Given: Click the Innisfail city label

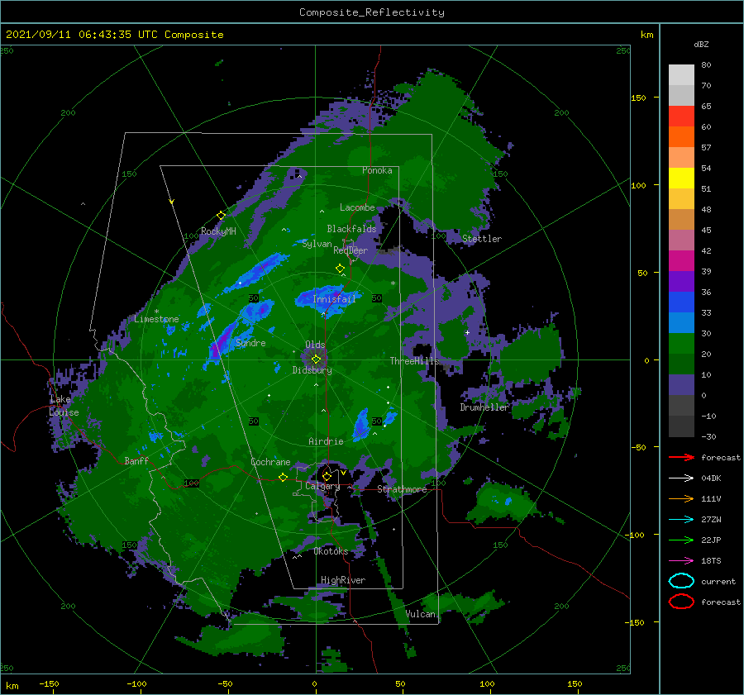Looking at the screenshot, I should pos(334,299).
